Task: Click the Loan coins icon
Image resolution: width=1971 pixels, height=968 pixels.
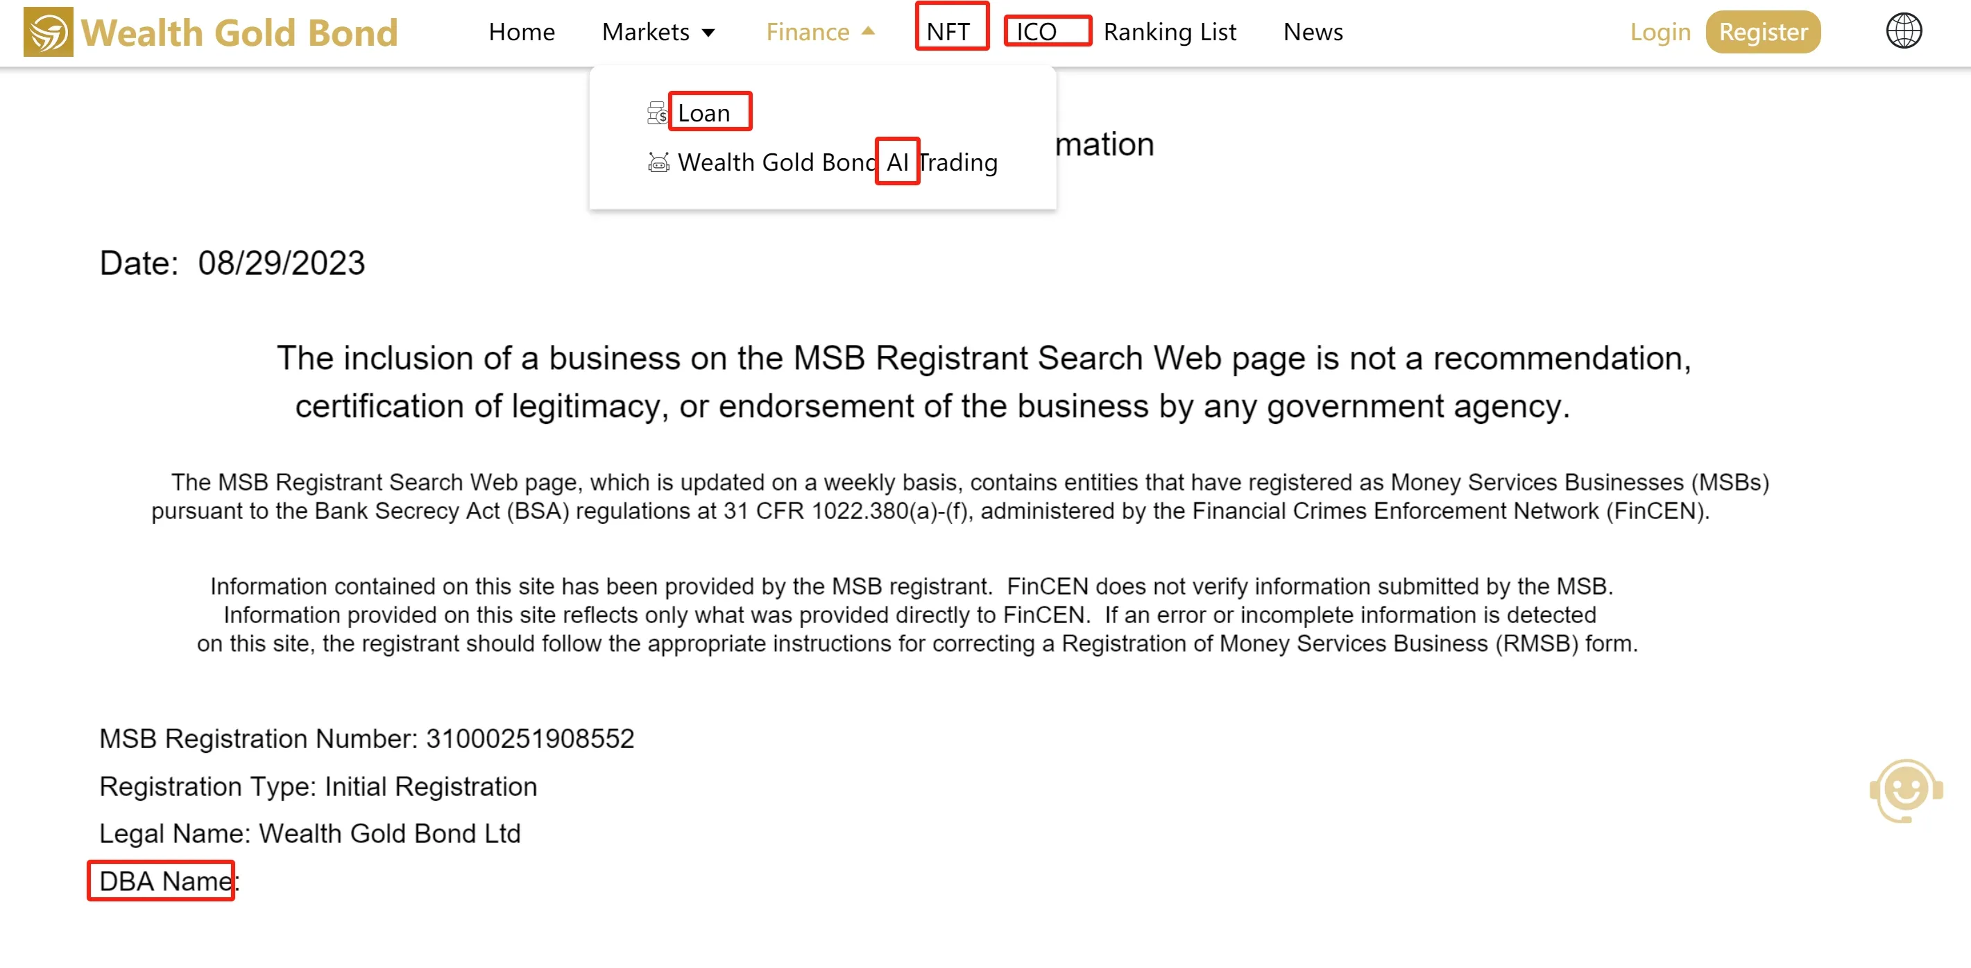Action: [657, 113]
